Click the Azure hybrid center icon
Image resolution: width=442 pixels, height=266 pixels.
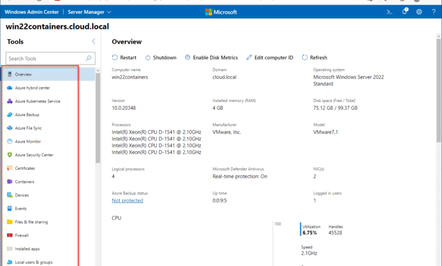tap(10, 88)
